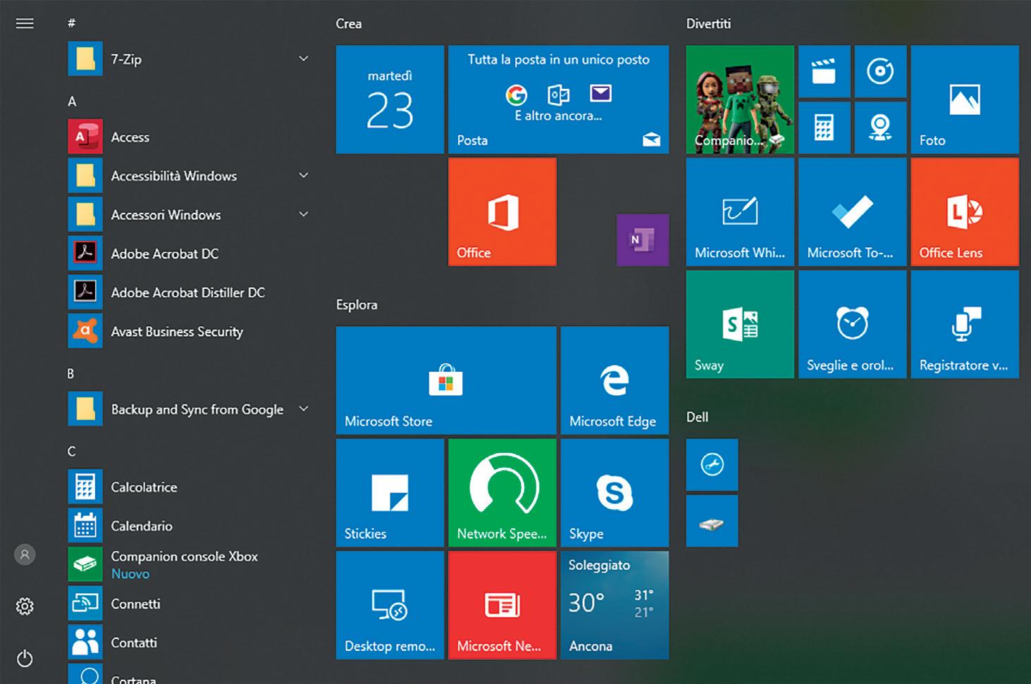Open the small calculator tile
Viewport: 1031px width, 684px height.
(x=824, y=128)
